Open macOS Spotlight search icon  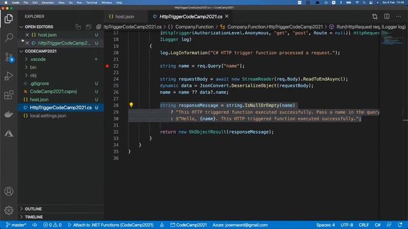click(x=364, y=3)
